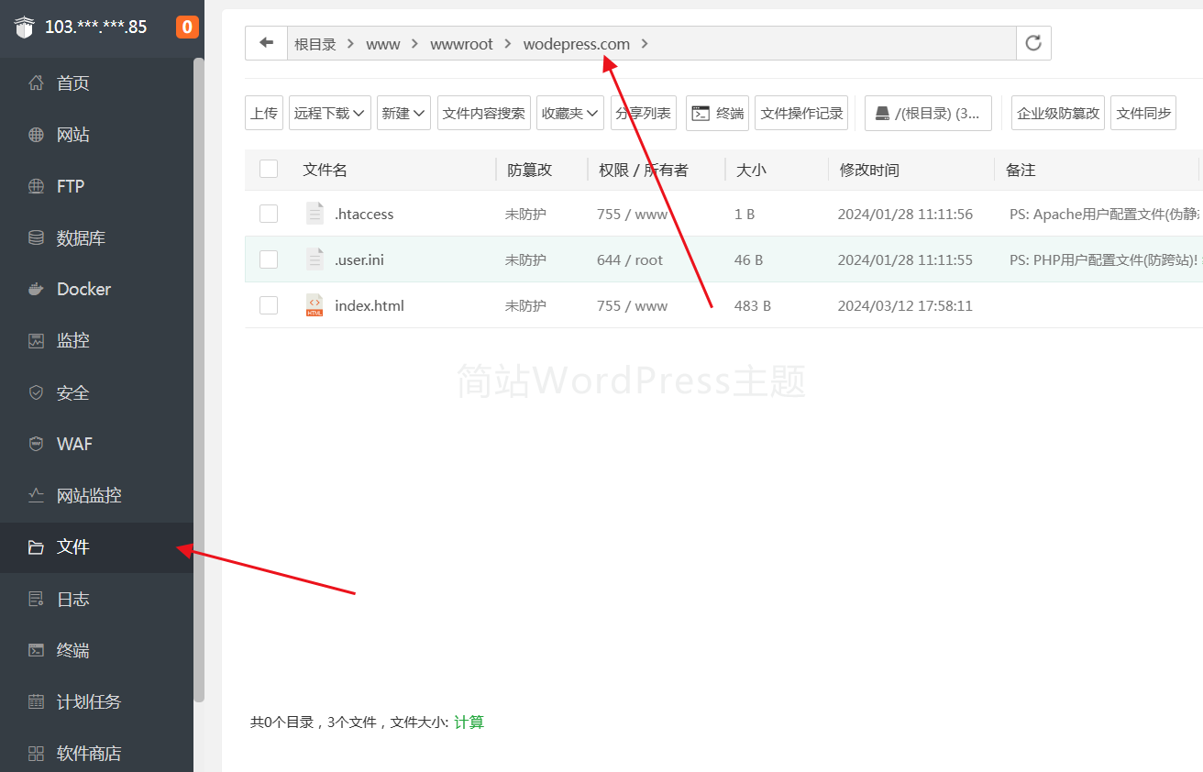
Task: Go to 网站 section in sidebar
Action: click(72, 135)
